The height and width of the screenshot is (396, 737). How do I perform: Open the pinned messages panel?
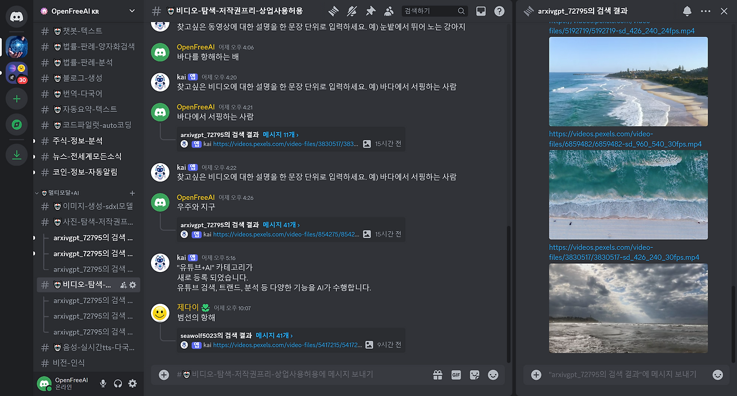tap(370, 10)
